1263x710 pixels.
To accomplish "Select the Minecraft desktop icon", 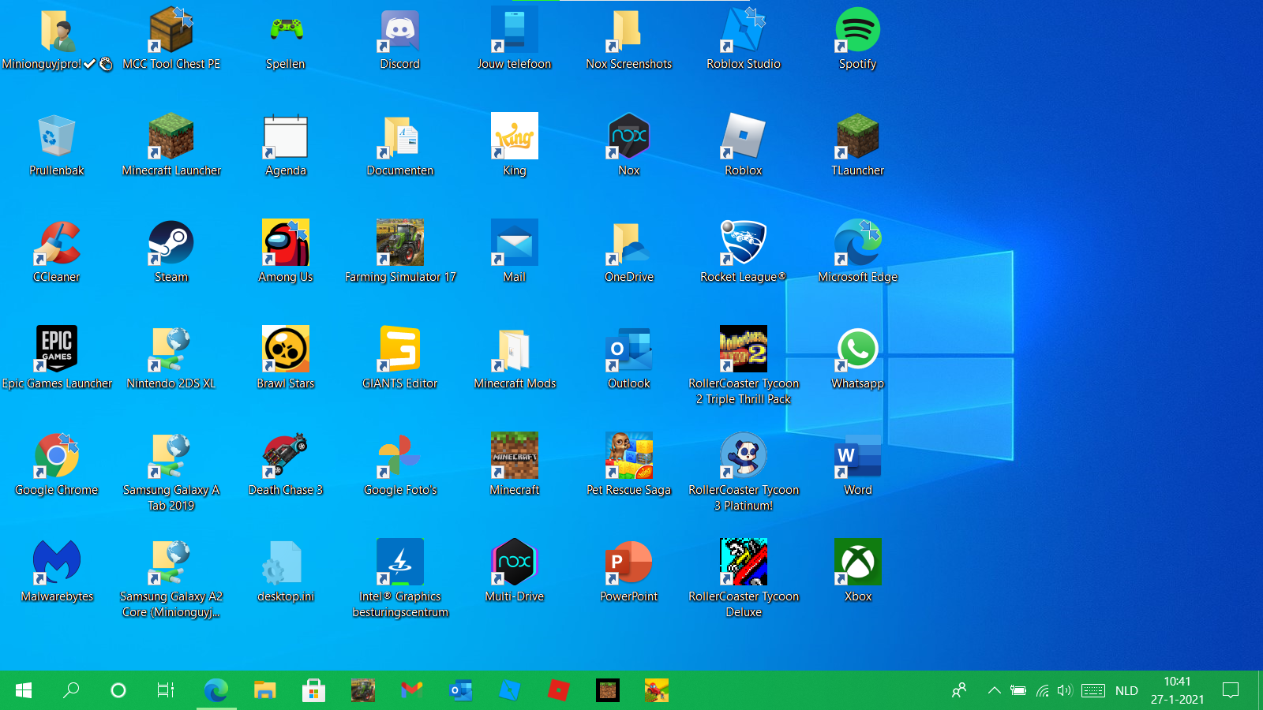I will (515, 465).
